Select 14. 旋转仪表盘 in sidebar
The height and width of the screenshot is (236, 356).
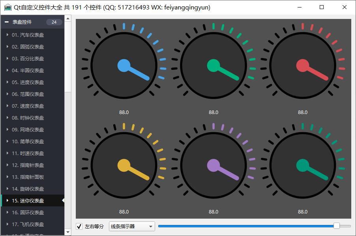[28, 189]
